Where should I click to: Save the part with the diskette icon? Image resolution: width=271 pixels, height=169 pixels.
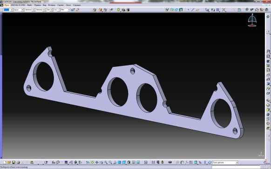(14, 162)
